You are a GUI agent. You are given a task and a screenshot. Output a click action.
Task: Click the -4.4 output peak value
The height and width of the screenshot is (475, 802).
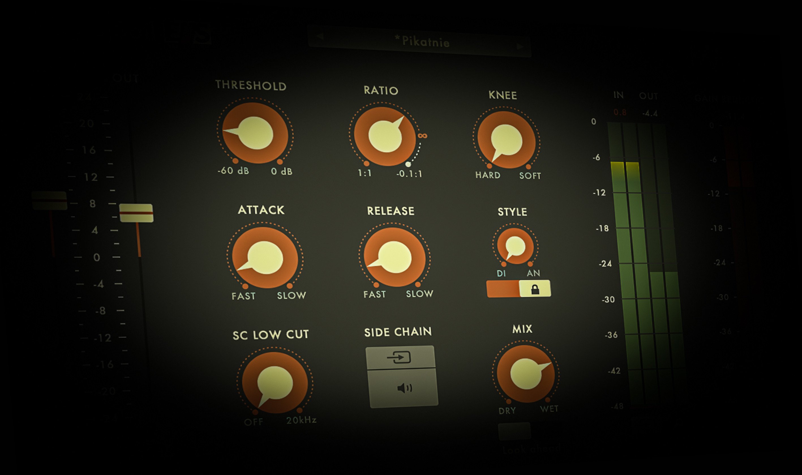[650, 113]
